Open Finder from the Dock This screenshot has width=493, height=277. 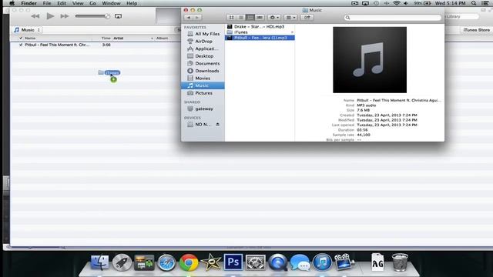[x=100, y=262]
